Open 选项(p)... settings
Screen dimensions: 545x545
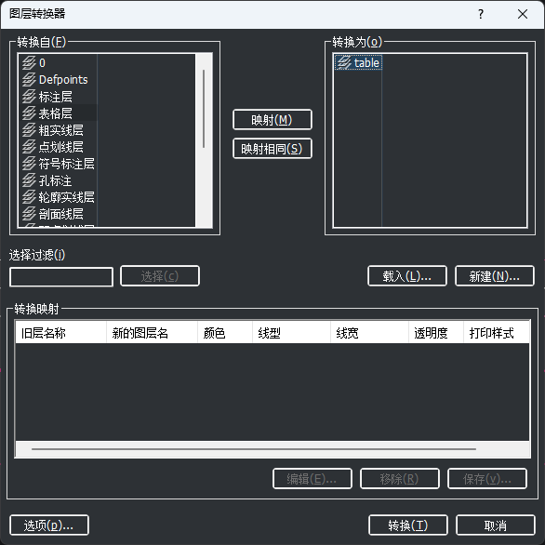tap(49, 525)
